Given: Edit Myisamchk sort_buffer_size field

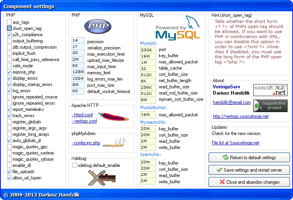Looking at the screenshot, I should click(148, 135).
